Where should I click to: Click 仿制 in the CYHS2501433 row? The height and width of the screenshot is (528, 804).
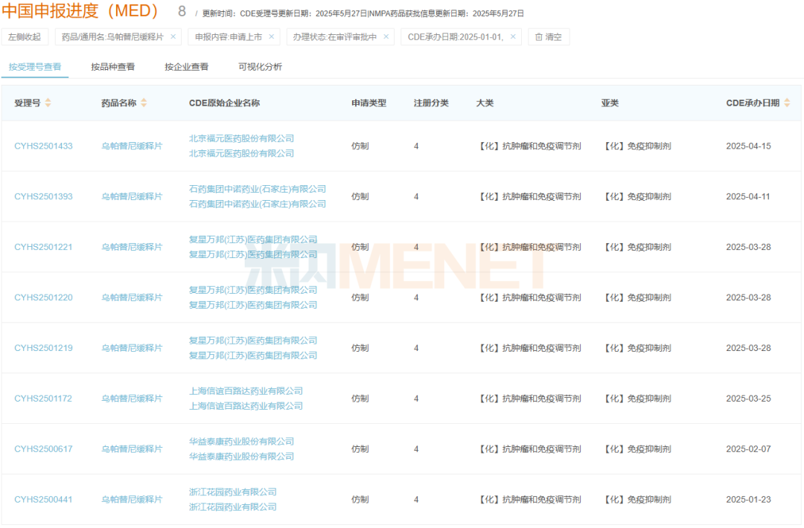tap(360, 146)
